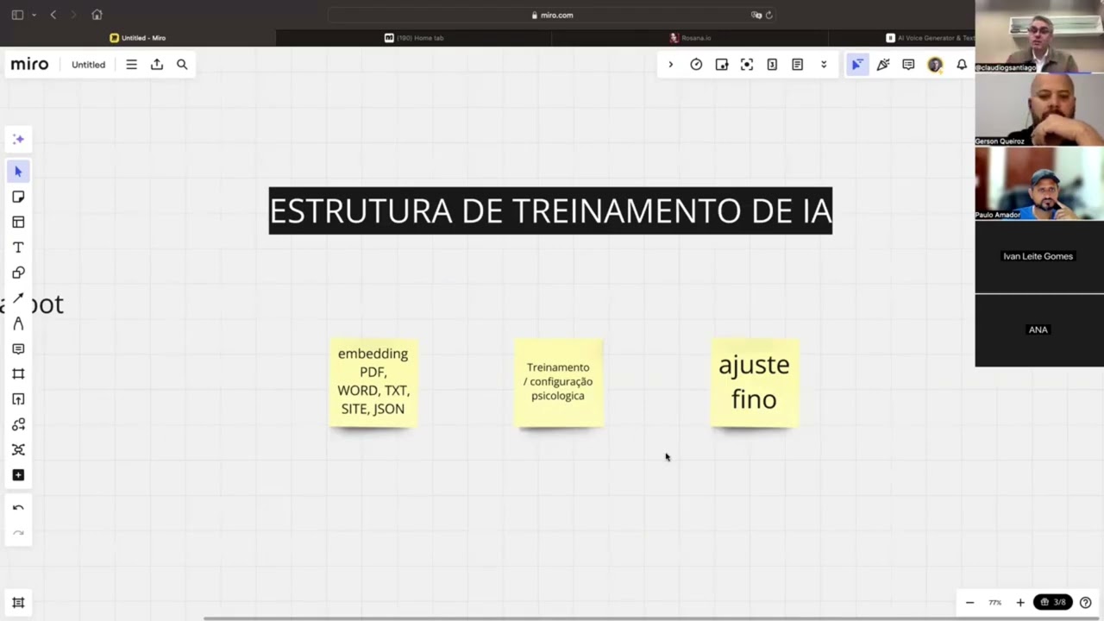Click the Paulo Amador video tile

tap(1039, 184)
